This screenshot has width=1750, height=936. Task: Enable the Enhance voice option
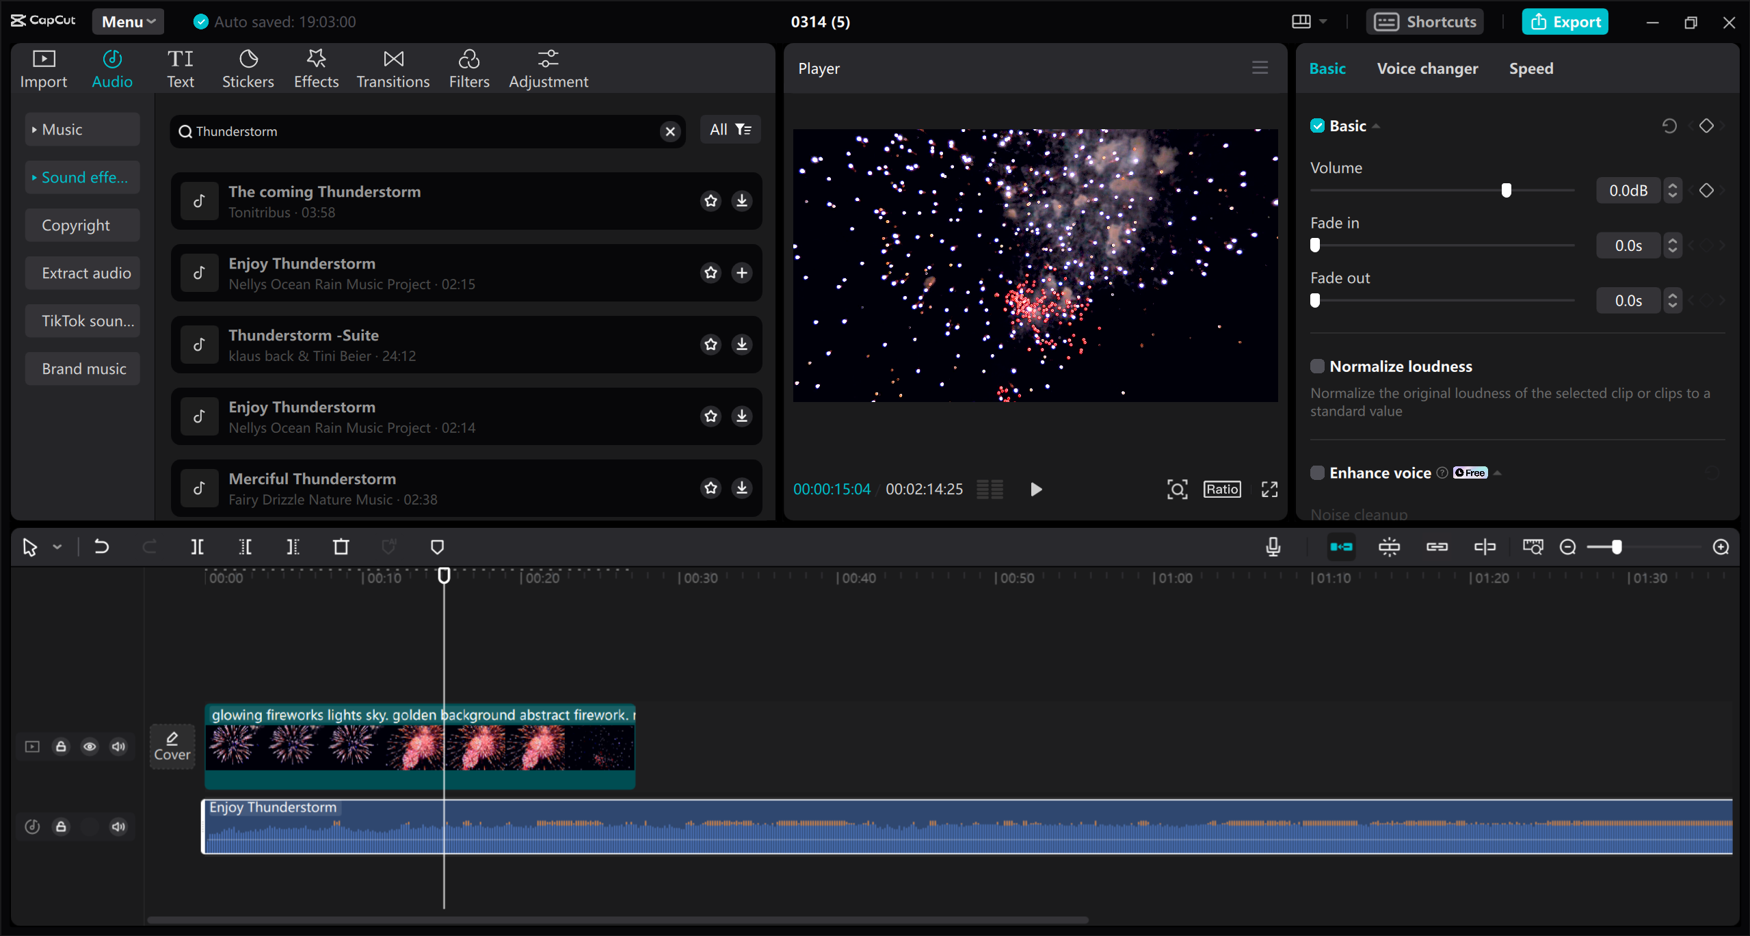(1316, 472)
